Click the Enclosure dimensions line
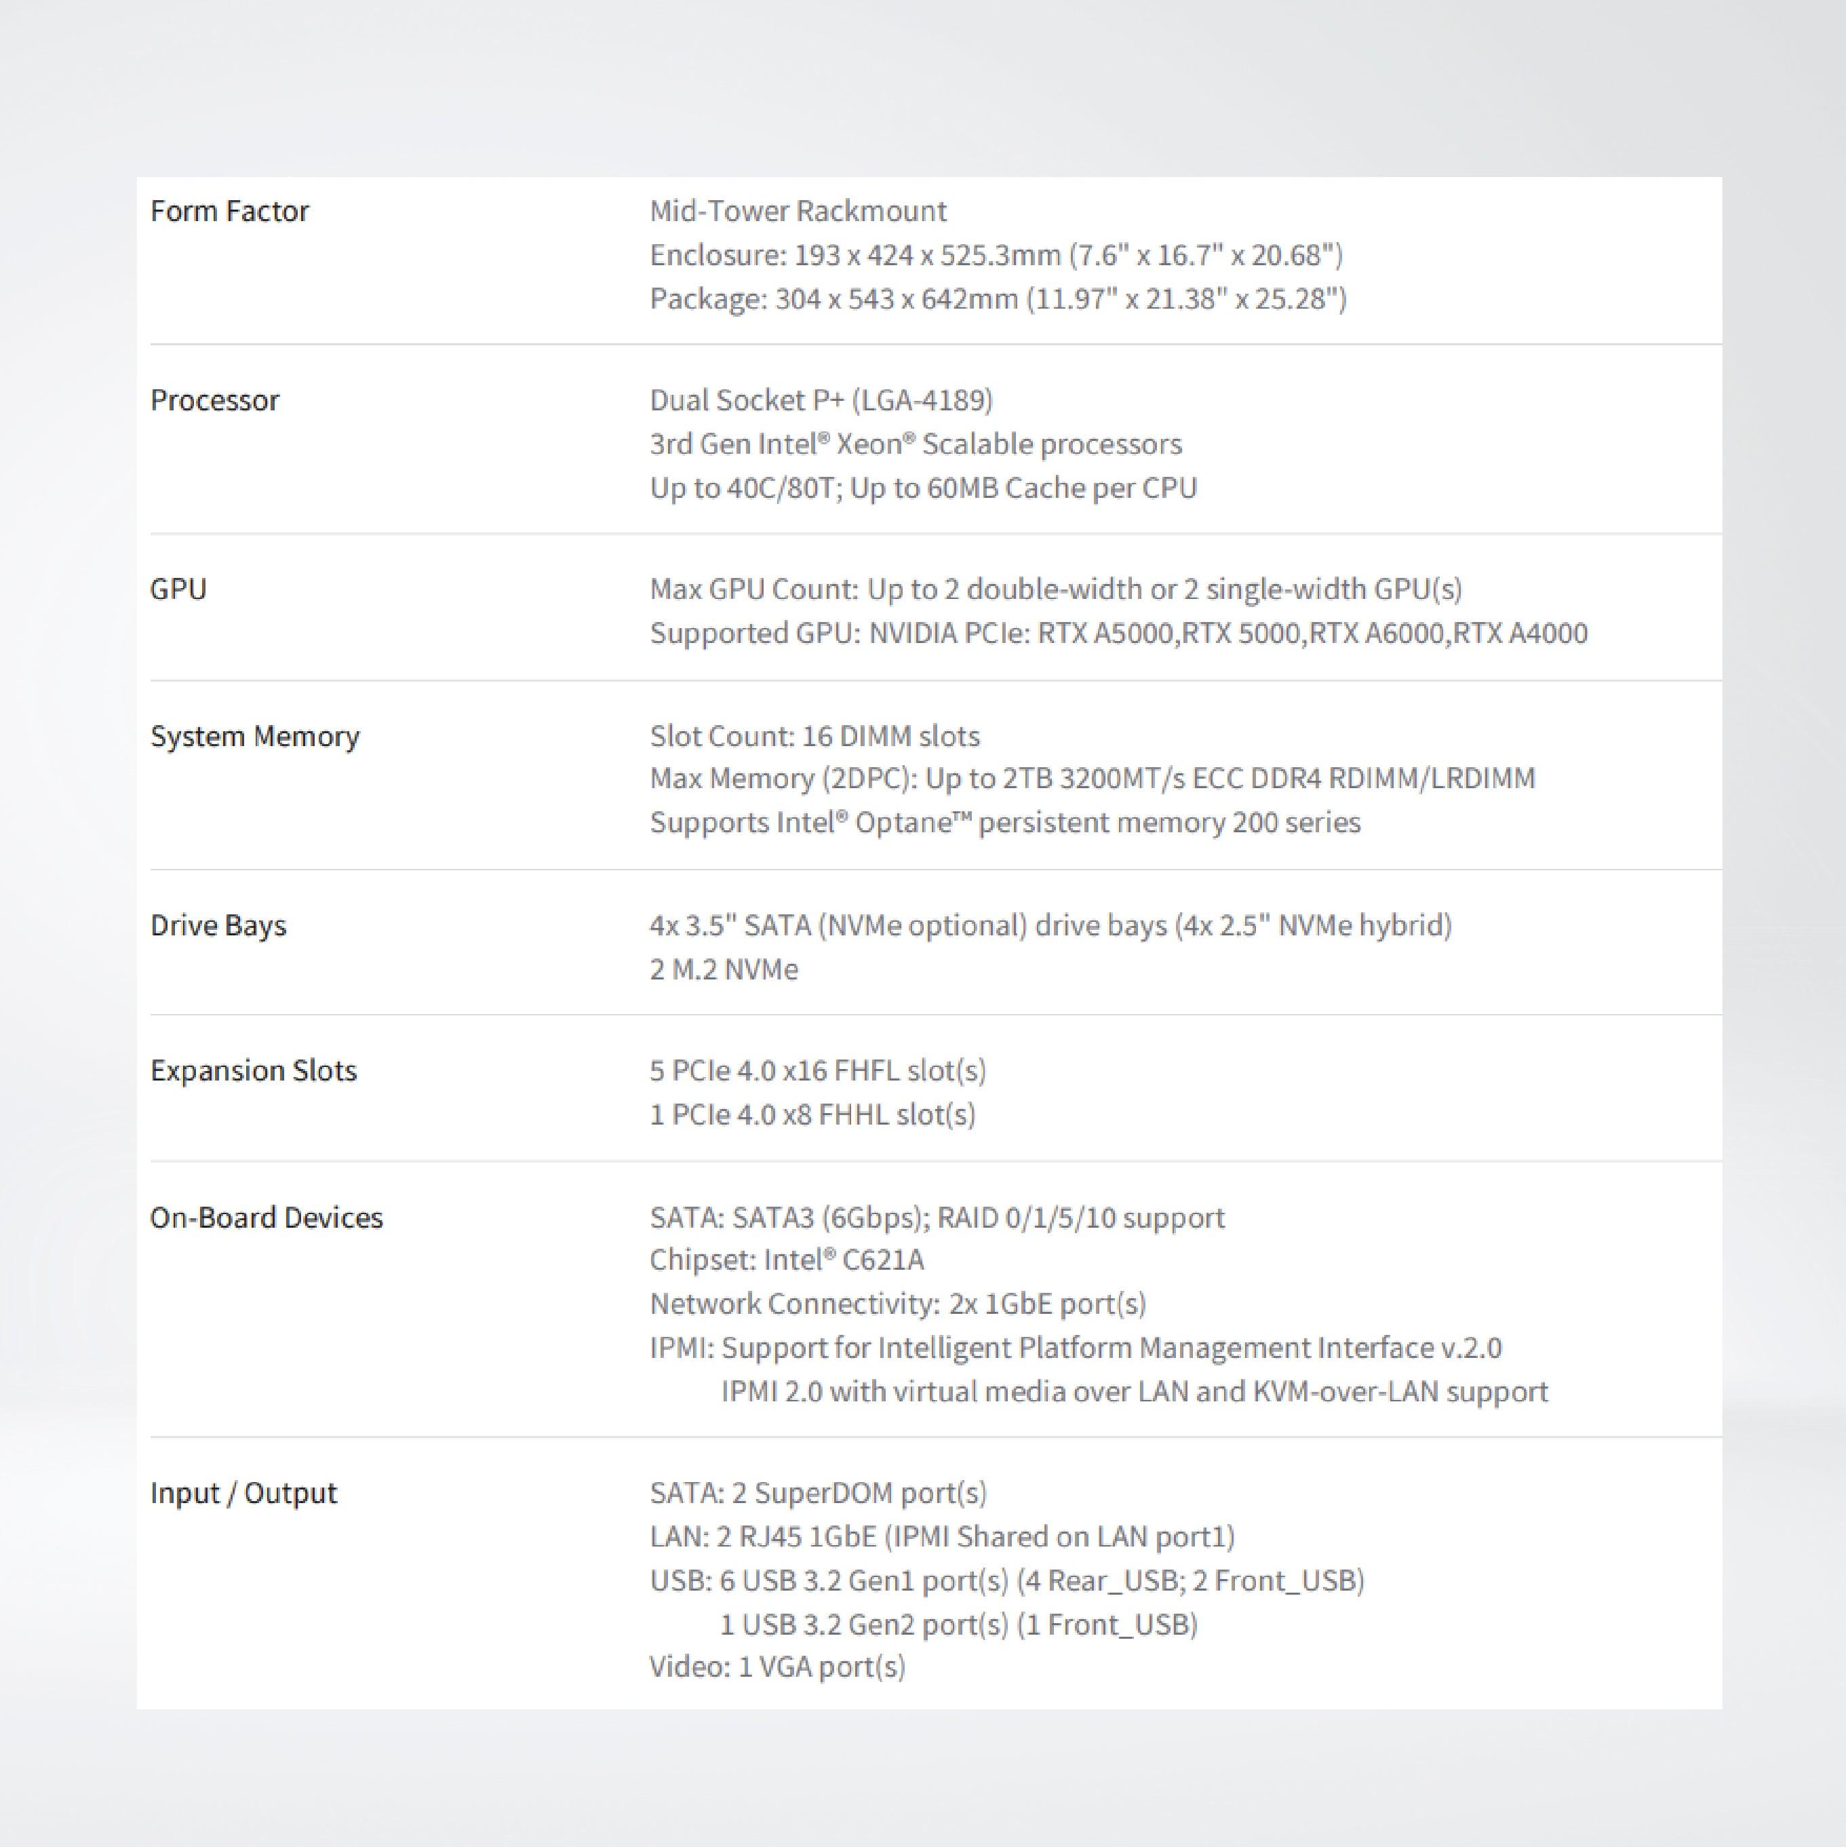The image size is (1846, 1847). (996, 255)
